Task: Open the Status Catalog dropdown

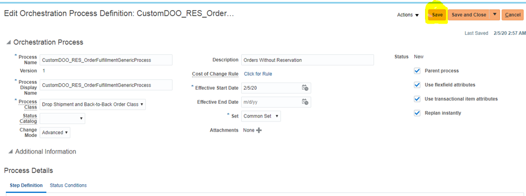Action: point(63,119)
